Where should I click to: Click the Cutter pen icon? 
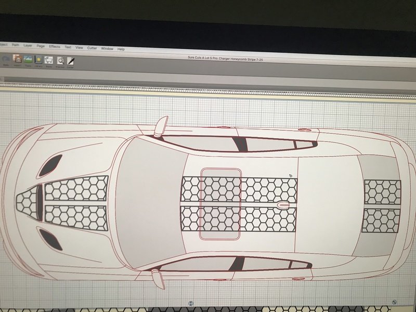[x=71, y=61]
